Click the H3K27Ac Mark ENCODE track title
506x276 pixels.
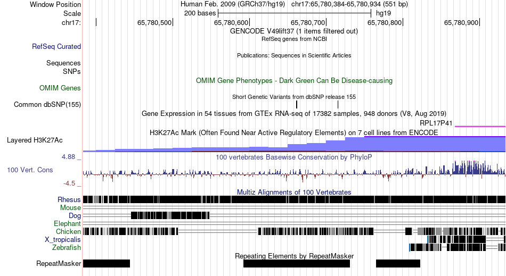tap(293, 133)
